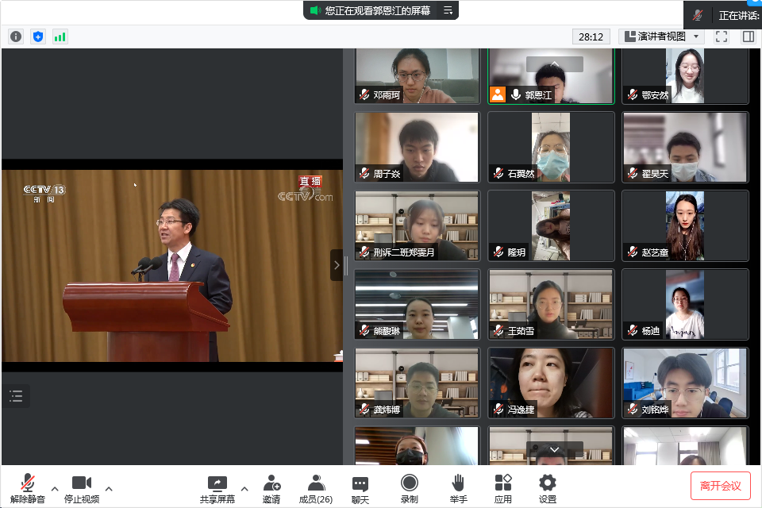Screen dimensions: 762x508
Task: Open 设置 settings
Action: pos(548,488)
